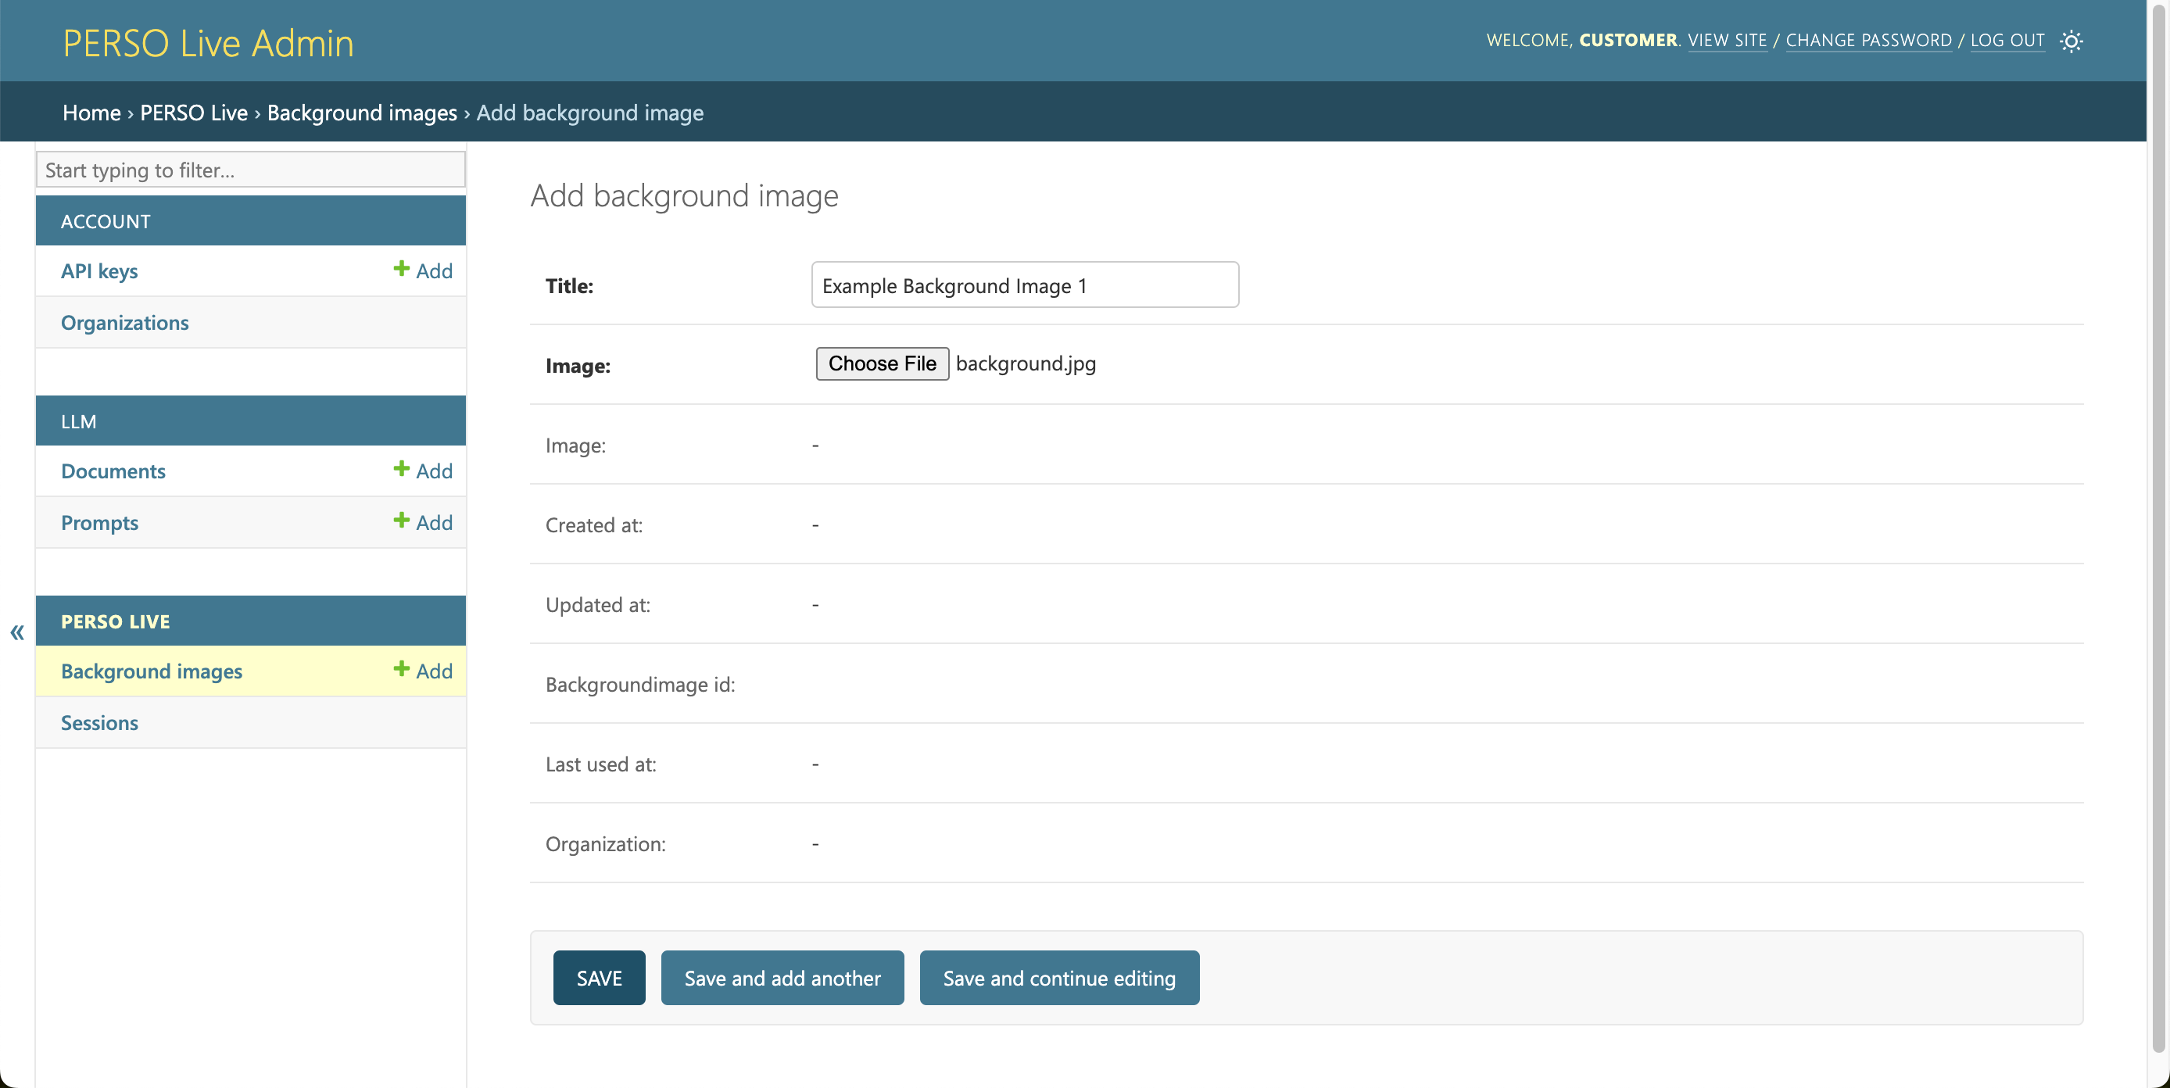The width and height of the screenshot is (2170, 1088).
Task: Open the Sessions section in the sidebar
Action: pos(98,721)
